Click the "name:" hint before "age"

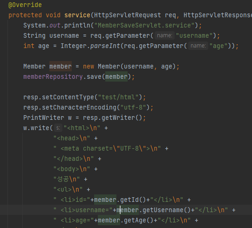[x=198, y=46]
